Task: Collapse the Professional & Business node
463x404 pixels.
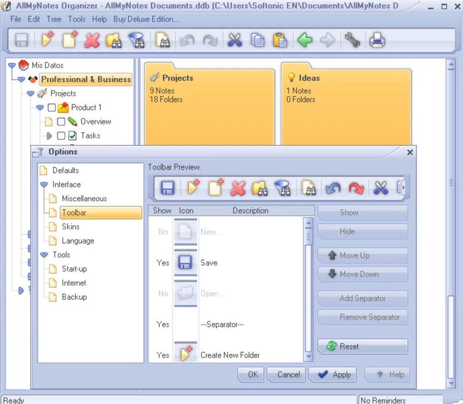Action: point(21,80)
